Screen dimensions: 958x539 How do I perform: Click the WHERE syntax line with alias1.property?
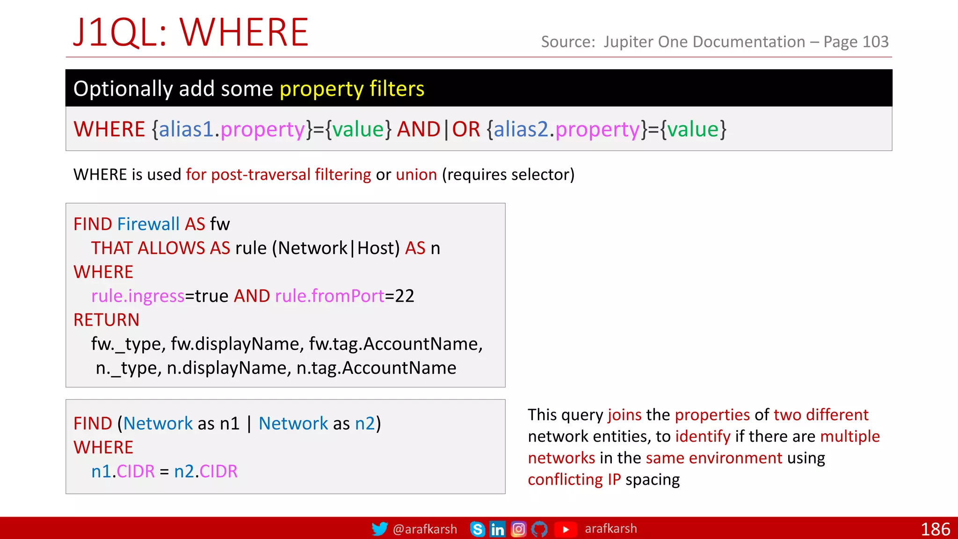pos(400,129)
